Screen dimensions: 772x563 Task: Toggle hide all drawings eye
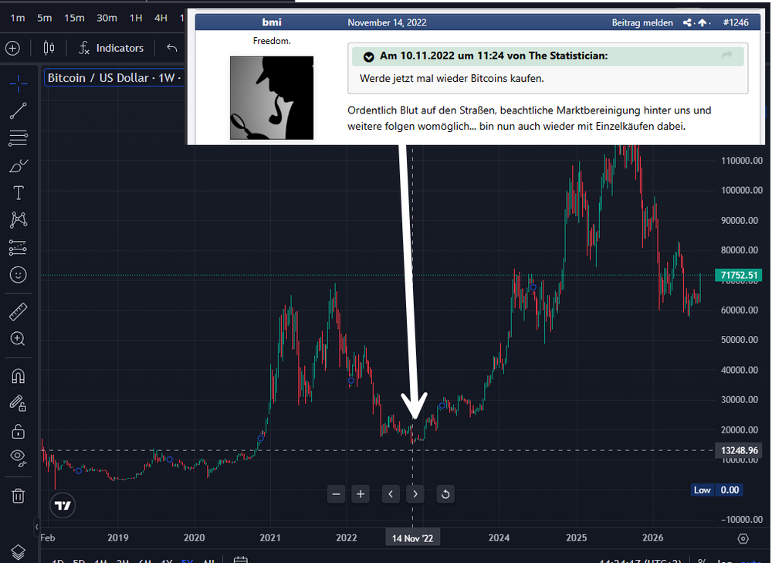pos(19,458)
